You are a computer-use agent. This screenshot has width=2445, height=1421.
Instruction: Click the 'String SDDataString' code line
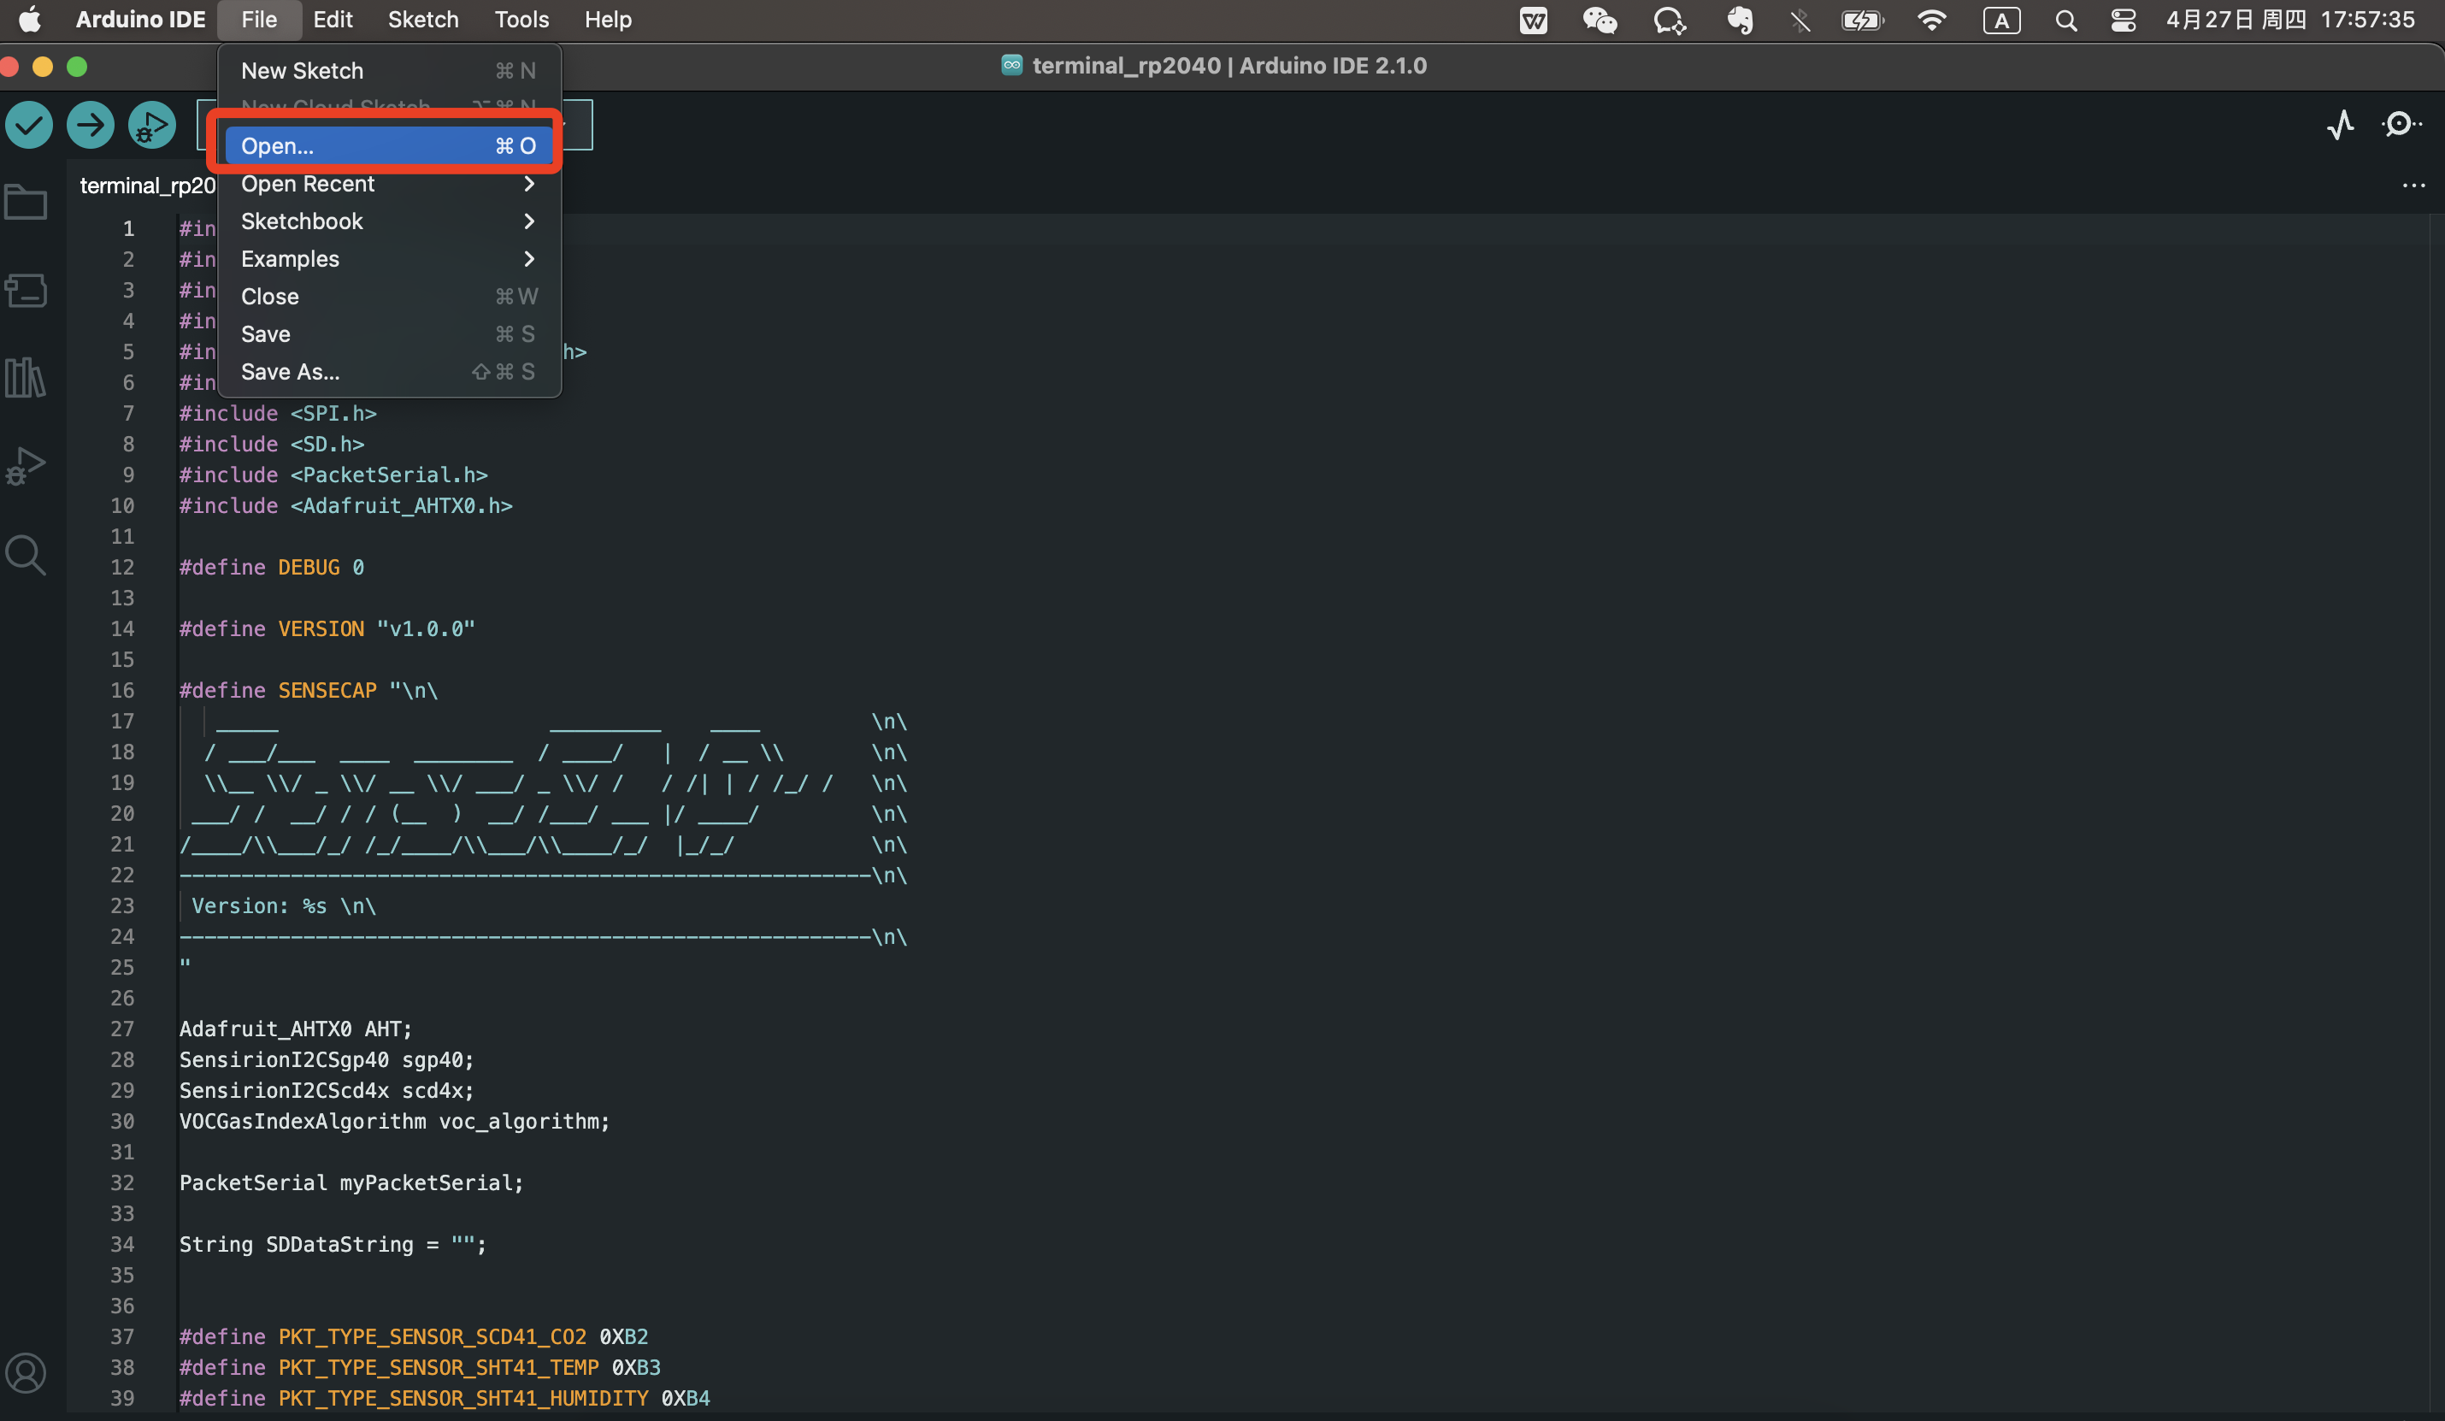[x=333, y=1244]
